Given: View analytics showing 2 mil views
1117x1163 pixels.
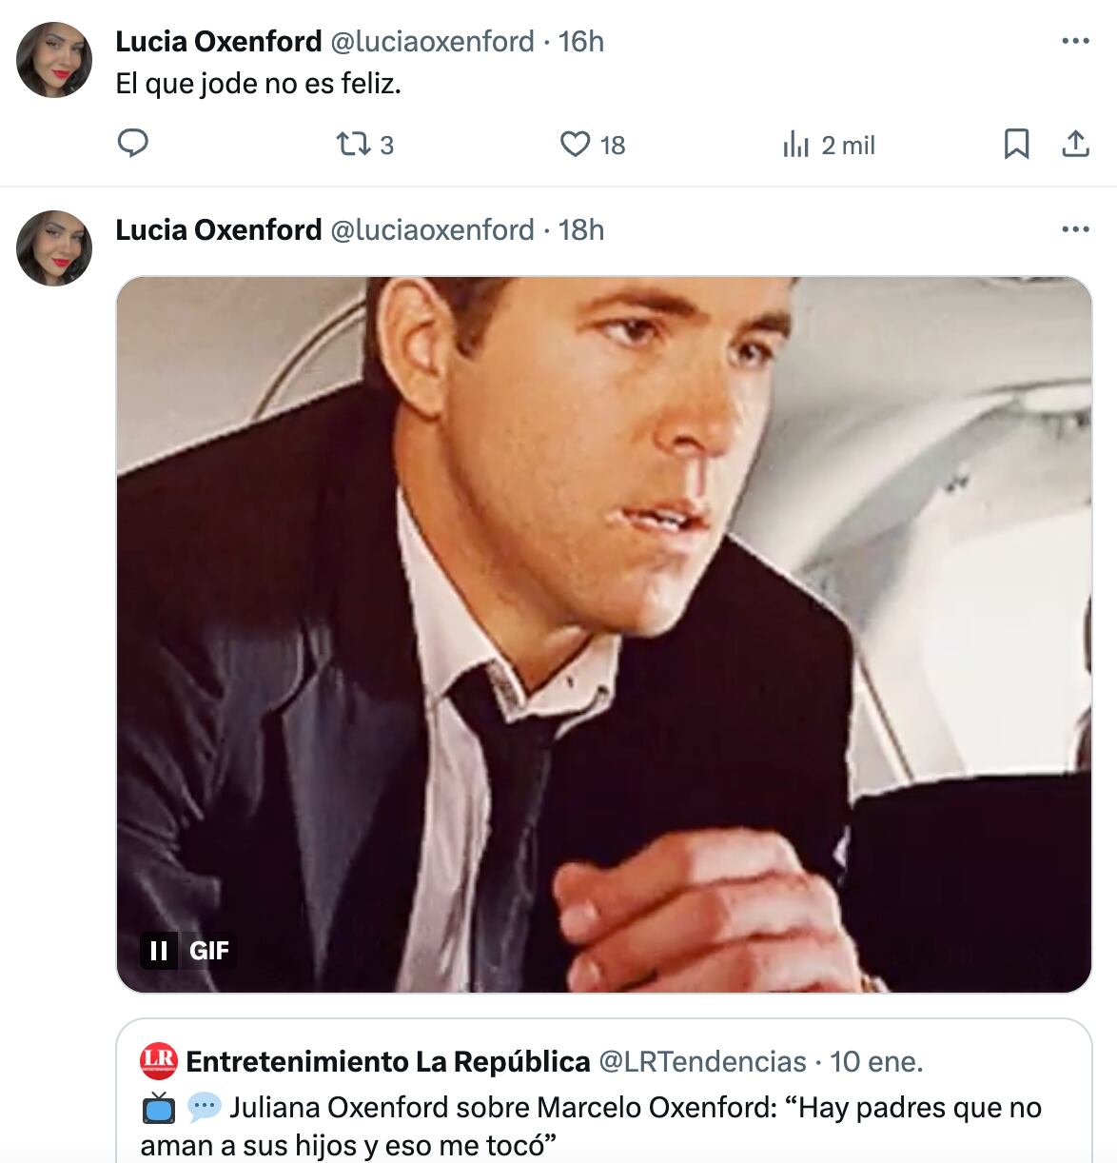Looking at the screenshot, I should pos(797,145).
